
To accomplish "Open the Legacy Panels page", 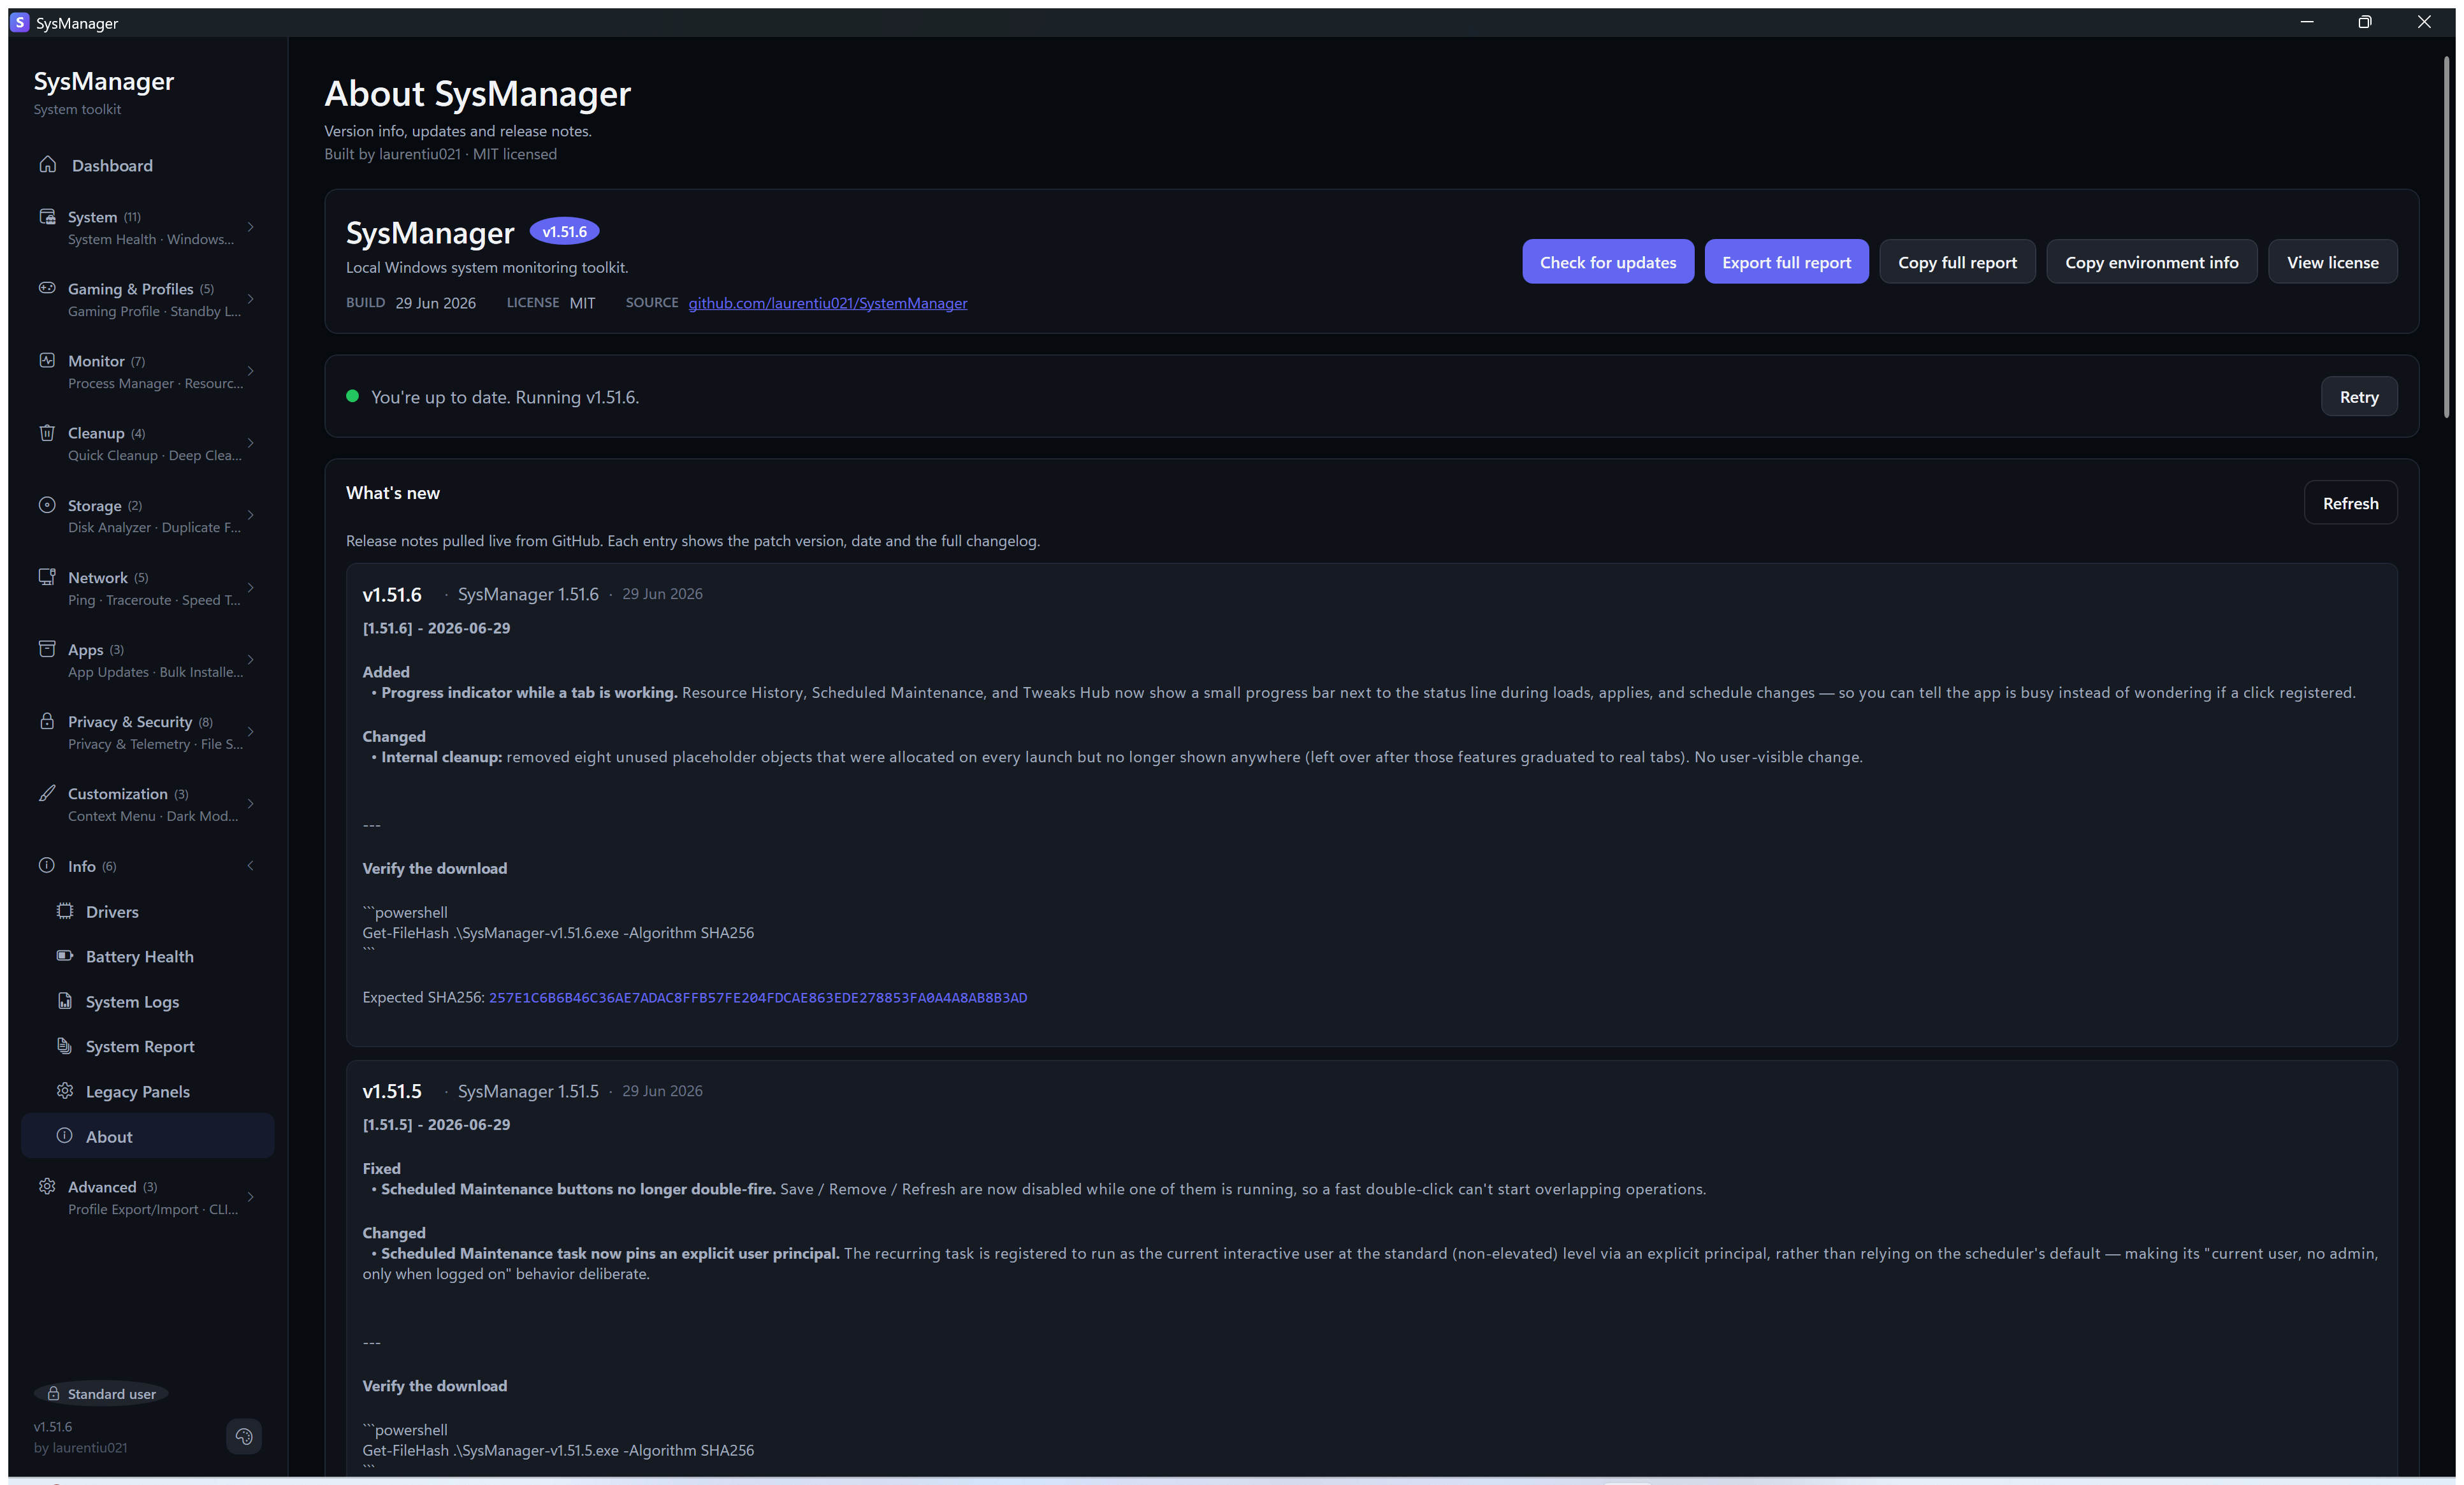I will (x=148, y=1091).
